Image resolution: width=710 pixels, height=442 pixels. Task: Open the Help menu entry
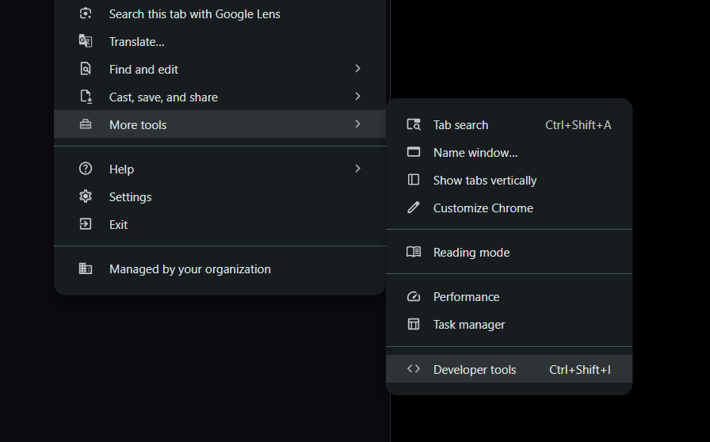pyautogui.click(x=219, y=169)
